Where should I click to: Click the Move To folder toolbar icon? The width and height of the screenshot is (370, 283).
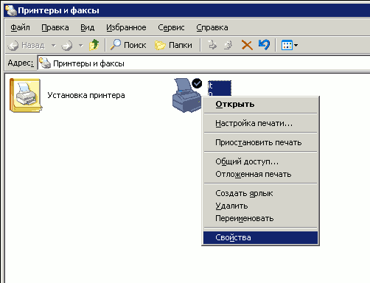(x=212, y=45)
